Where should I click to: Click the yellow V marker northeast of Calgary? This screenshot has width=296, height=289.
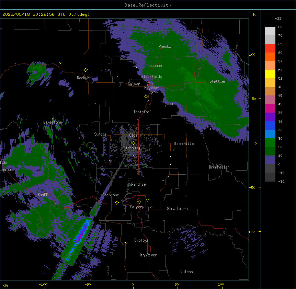147,200
